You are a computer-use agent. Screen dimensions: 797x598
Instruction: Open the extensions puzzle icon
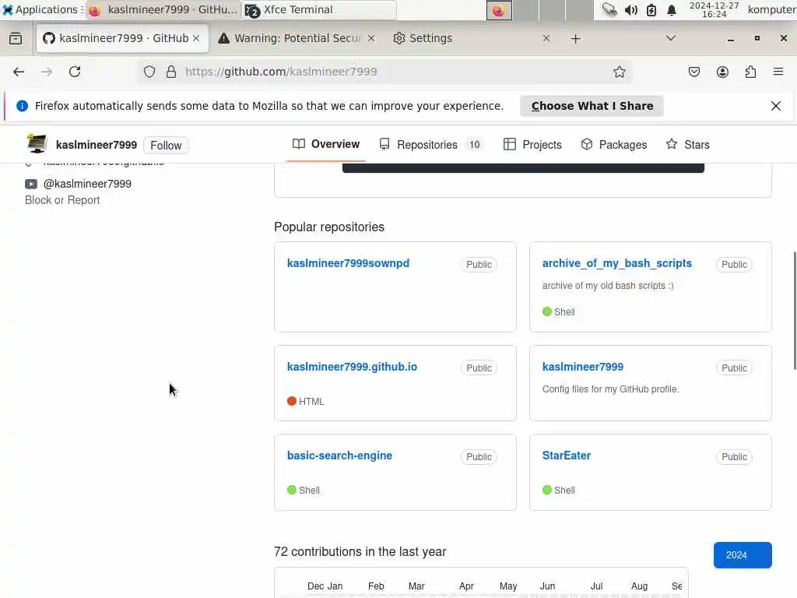750,72
